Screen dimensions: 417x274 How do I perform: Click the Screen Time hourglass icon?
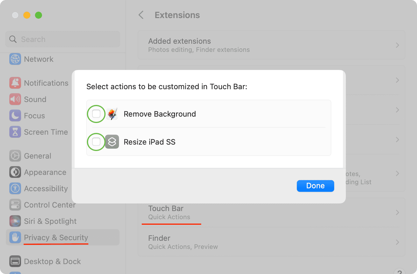(15, 132)
